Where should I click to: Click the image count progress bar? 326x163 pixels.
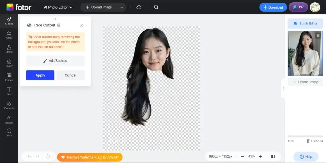coord(305,136)
